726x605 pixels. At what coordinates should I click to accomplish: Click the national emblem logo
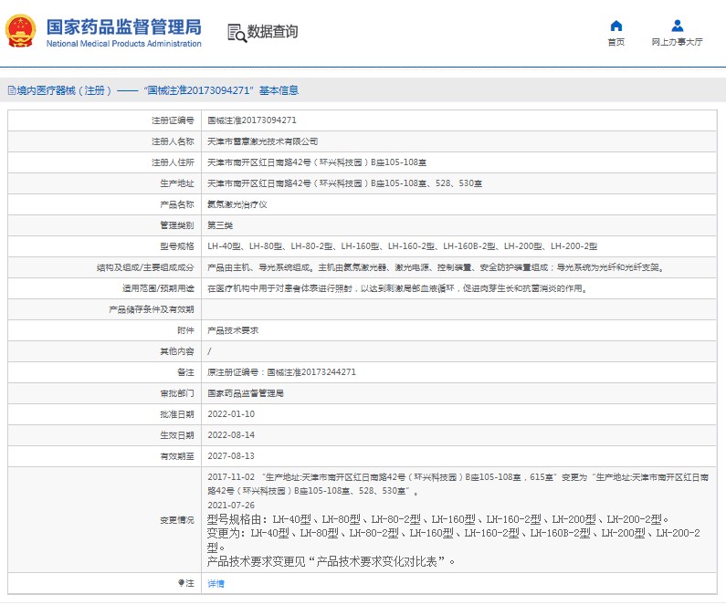pos(20,31)
